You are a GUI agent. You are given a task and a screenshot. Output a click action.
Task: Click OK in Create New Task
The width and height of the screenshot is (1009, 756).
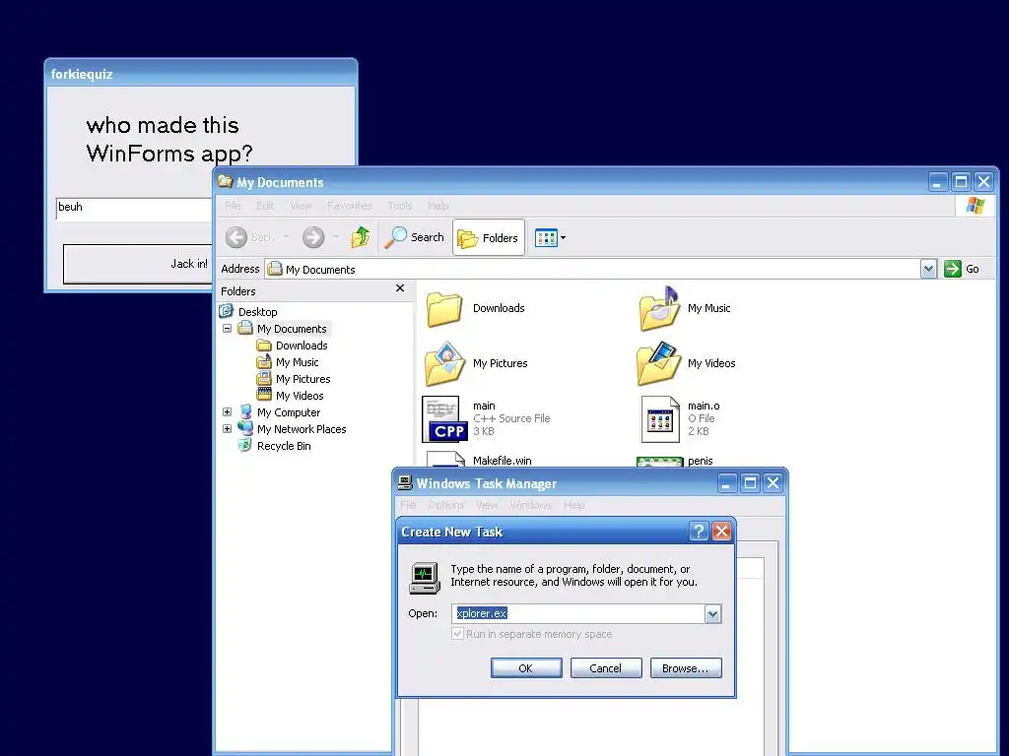pyautogui.click(x=526, y=668)
